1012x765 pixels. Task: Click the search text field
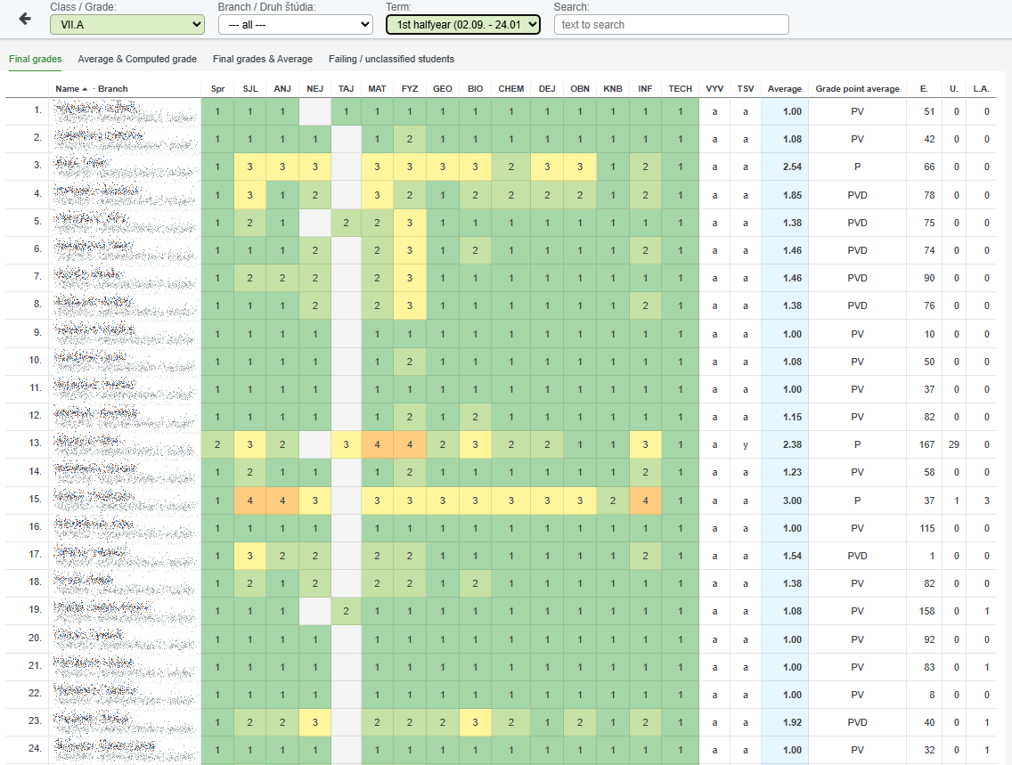pyautogui.click(x=671, y=25)
